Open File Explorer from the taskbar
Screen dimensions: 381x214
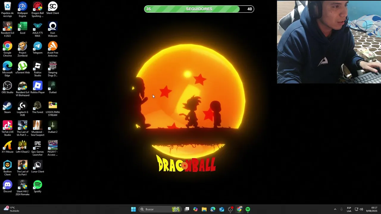(204, 209)
